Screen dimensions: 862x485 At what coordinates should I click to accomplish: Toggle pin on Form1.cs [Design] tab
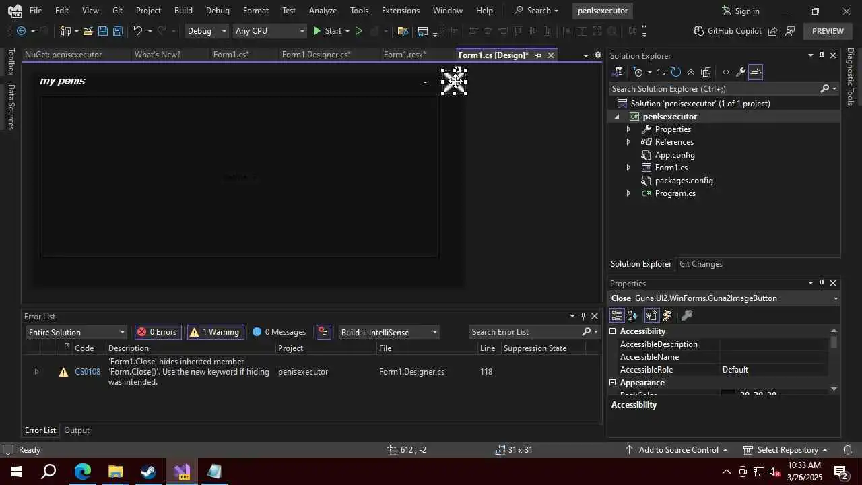[x=538, y=55]
